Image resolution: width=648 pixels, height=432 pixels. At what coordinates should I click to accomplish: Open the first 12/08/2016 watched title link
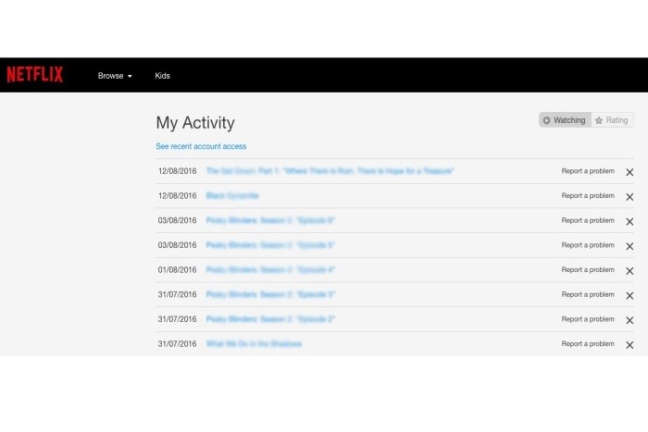330,171
